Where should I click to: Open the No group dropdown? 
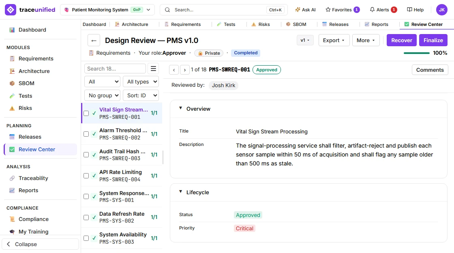pos(102,95)
